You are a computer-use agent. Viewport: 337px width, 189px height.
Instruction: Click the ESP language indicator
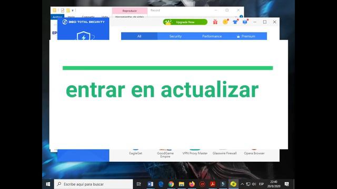pyautogui.click(x=261, y=184)
